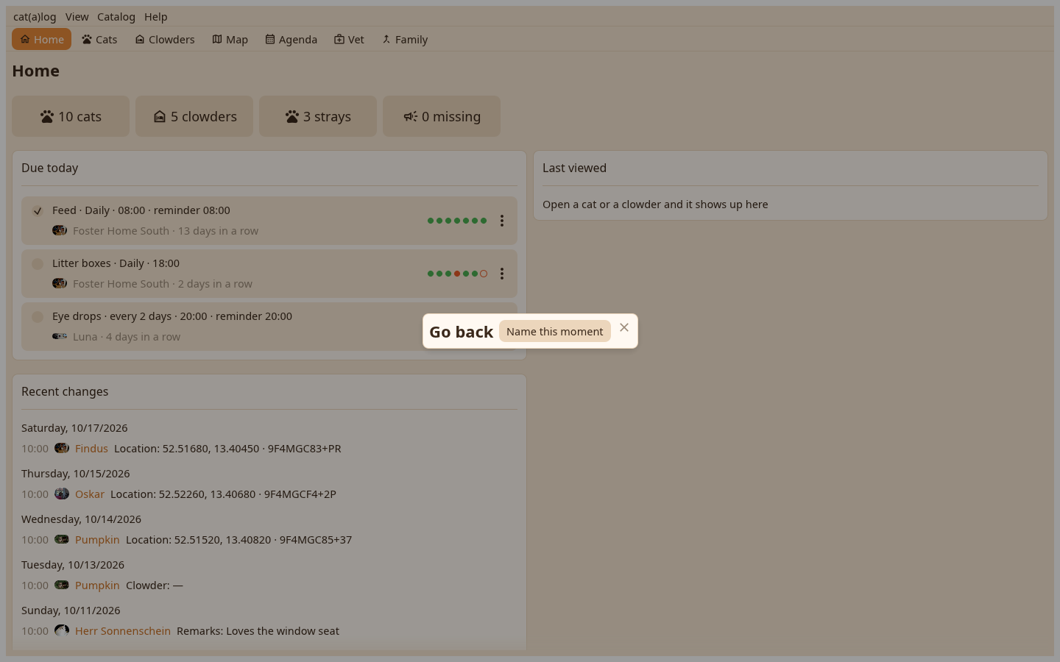Open the 5 clowders tile

click(x=194, y=116)
